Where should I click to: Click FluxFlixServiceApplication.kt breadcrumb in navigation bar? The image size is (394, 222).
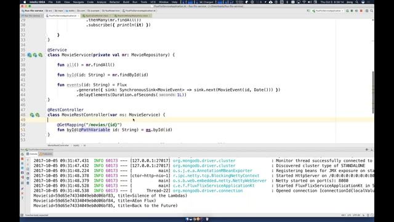139,11
